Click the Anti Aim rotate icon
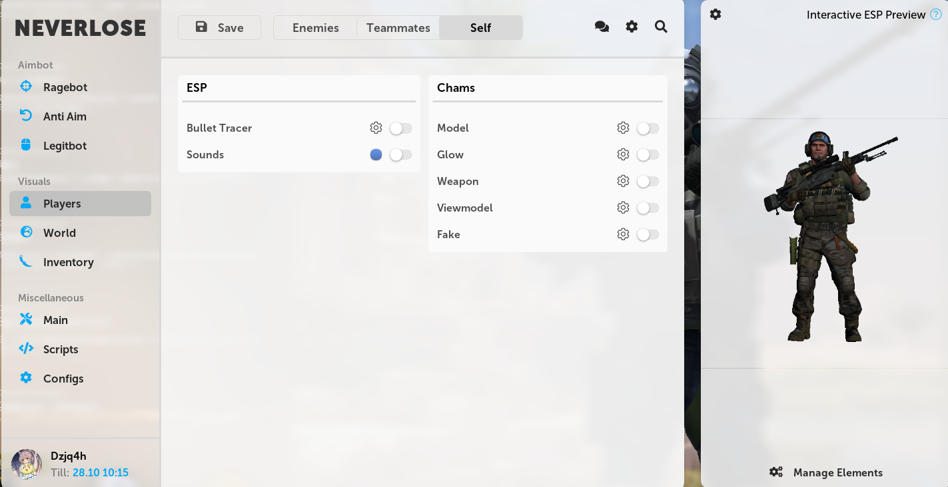 (x=26, y=116)
